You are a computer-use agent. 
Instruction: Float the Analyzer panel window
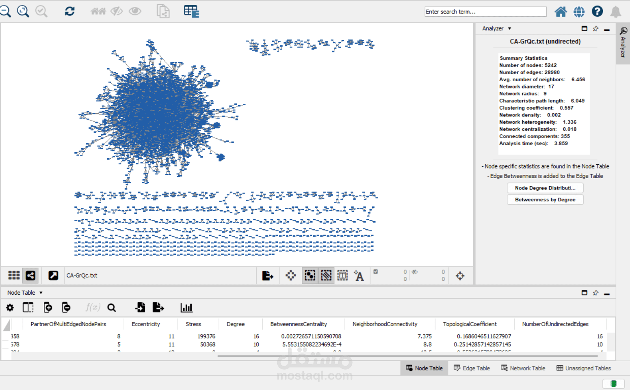coord(585,28)
